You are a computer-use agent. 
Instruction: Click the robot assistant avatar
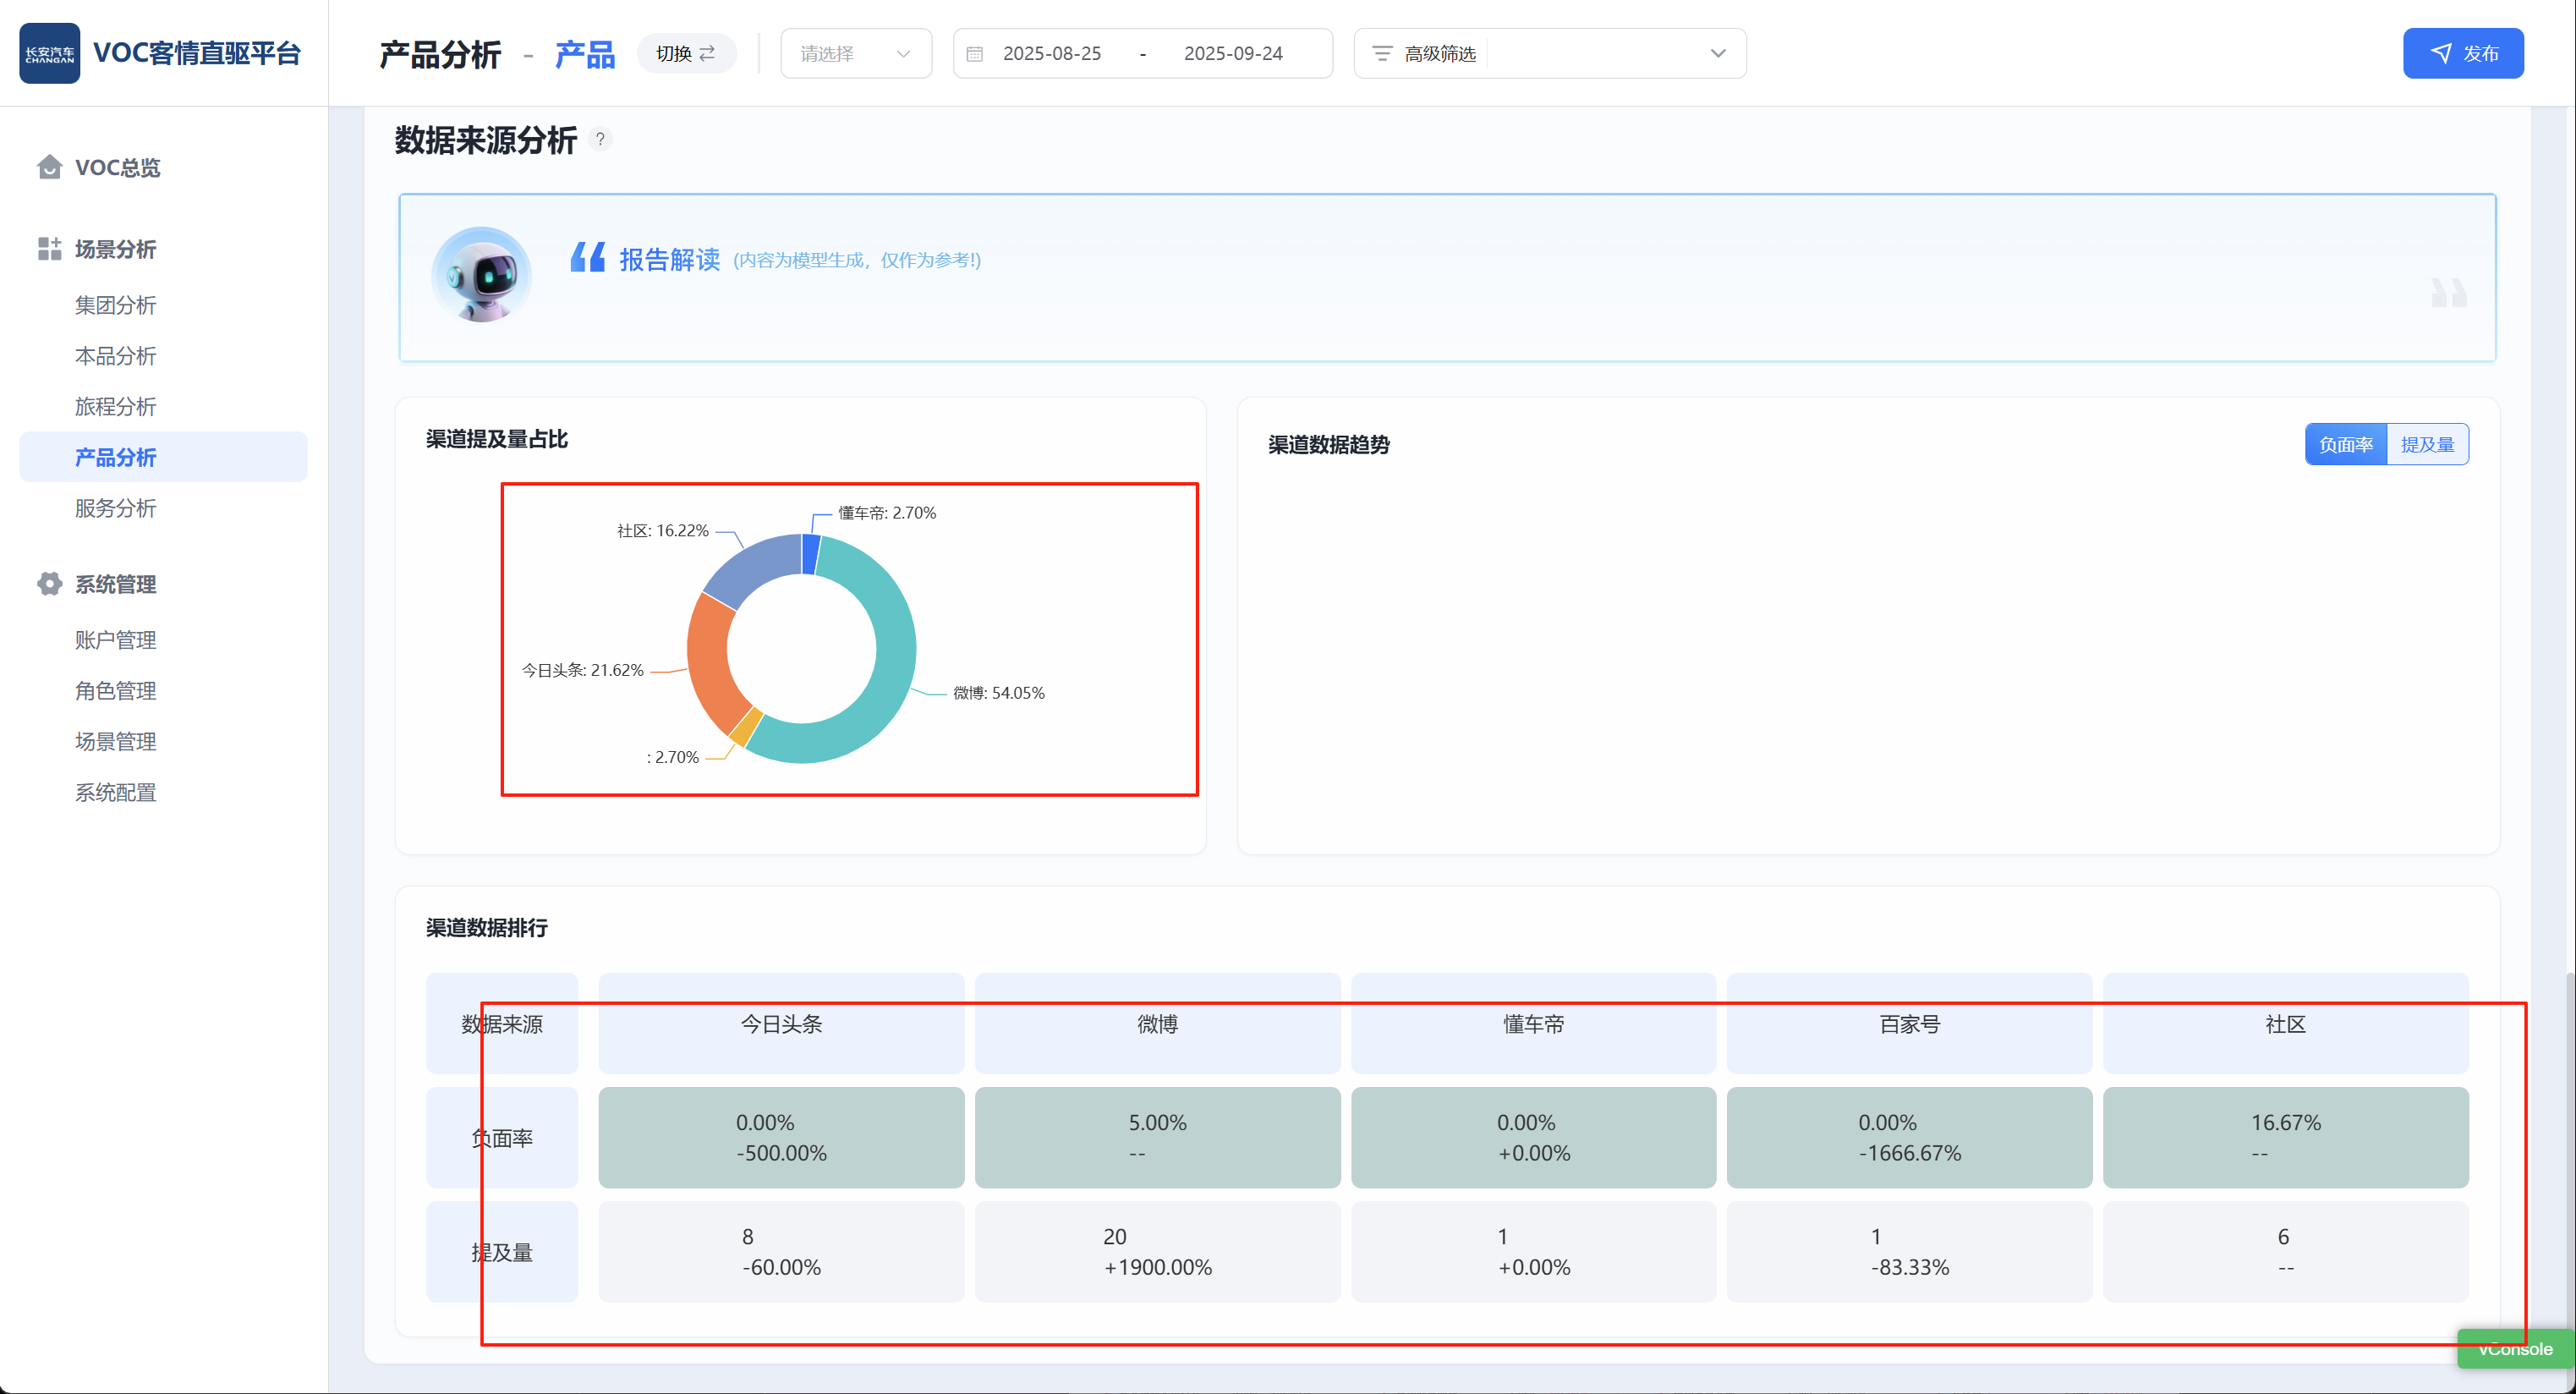pos(481,275)
